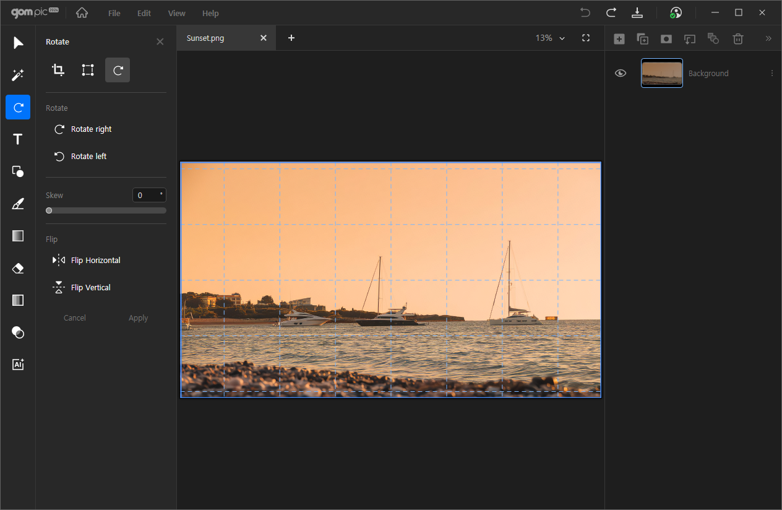Click Flip Horizontal
Screen dimensions: 782x510
(95, 261)
